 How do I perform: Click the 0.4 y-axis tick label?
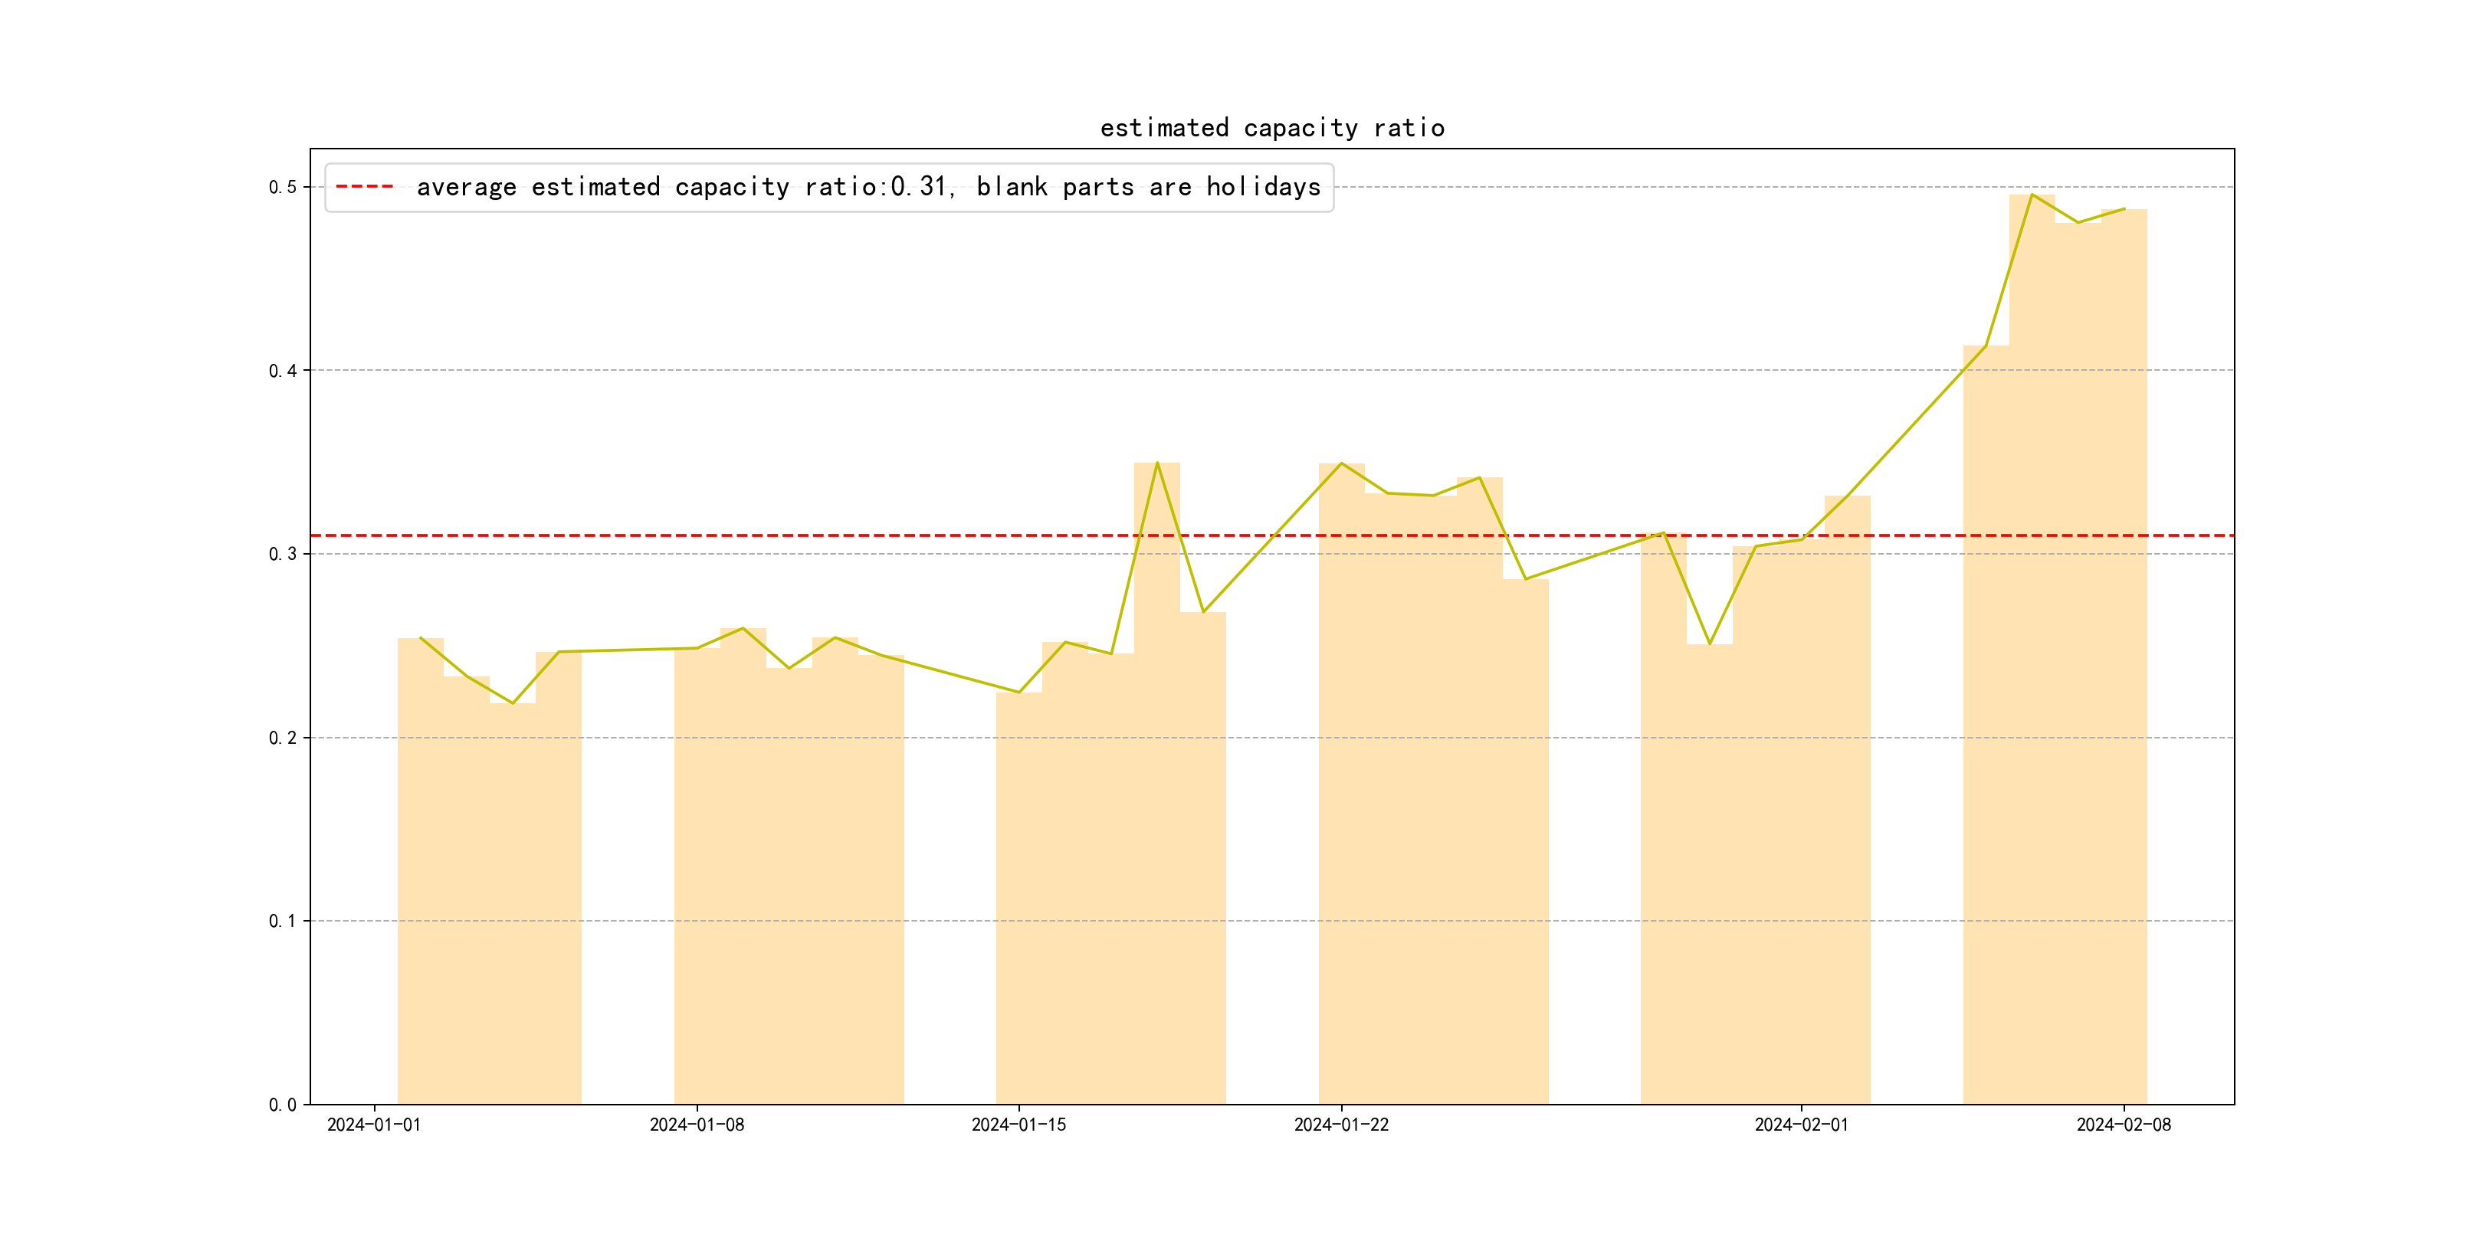pos(281,371)
